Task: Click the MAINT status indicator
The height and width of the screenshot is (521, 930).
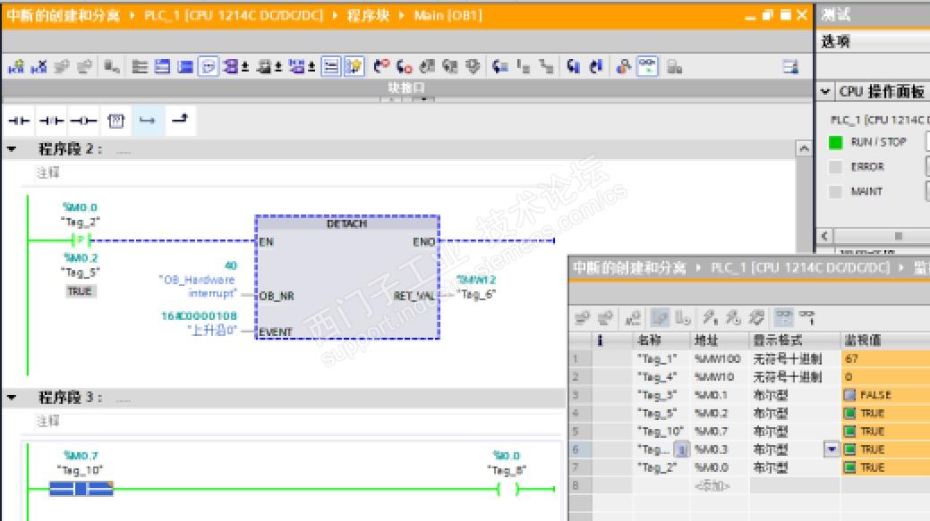Action: pyautogui.click(x=835, y=192)
